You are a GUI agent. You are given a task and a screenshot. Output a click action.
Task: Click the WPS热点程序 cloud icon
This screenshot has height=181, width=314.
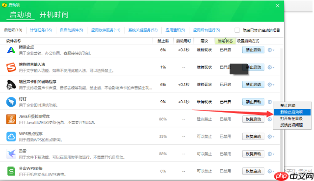(x=11, y=136)
